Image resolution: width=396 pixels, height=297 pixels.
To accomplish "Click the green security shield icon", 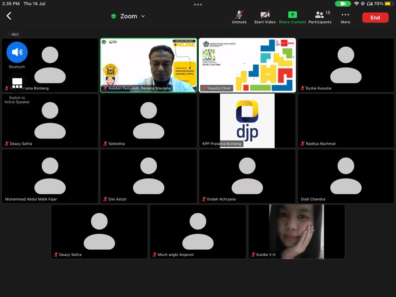I will point(114,16).
